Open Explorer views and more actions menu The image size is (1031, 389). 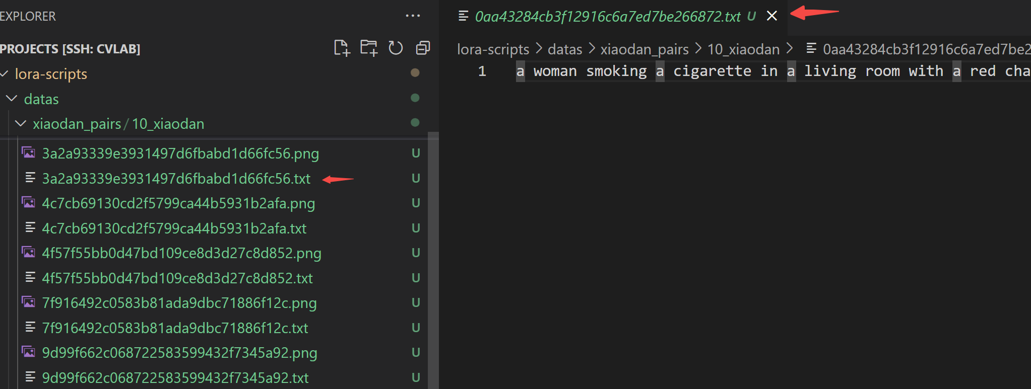pyautogui.click(x=413, y=16)
